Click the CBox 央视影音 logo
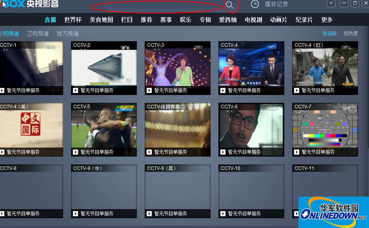This screenshot has height=228, width=369. (x=29, y=4)
